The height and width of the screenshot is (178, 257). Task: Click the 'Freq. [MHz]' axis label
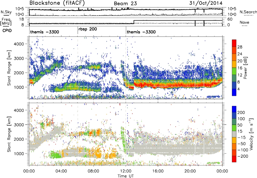(x=6, y=22)
